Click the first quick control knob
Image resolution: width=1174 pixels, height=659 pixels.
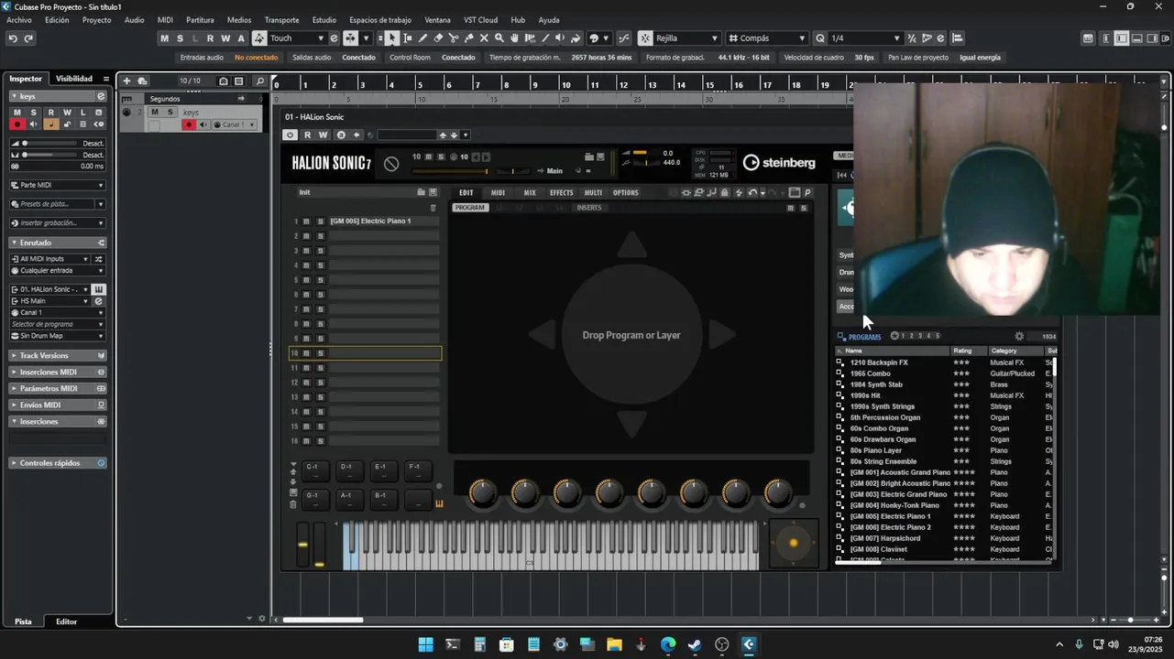tap(482, 493)
